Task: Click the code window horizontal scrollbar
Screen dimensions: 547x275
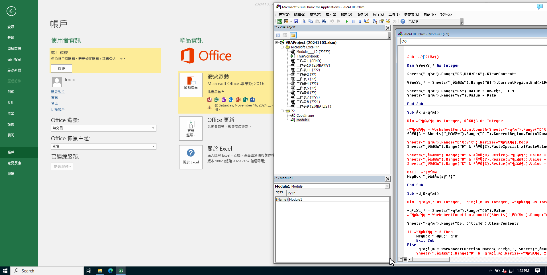Action: [x=431, y=259]
